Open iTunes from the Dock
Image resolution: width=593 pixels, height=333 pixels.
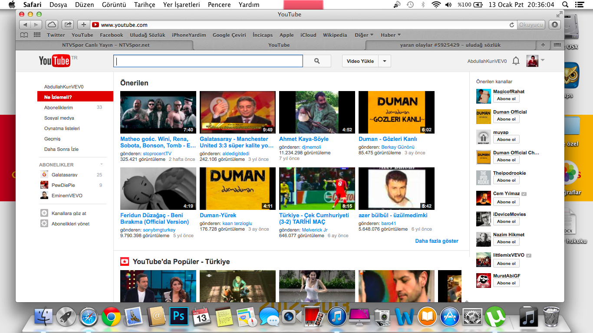click(x=337, y=317)
